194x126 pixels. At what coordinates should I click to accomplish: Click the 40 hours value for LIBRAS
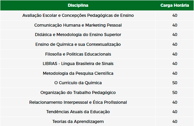[175, 64]
